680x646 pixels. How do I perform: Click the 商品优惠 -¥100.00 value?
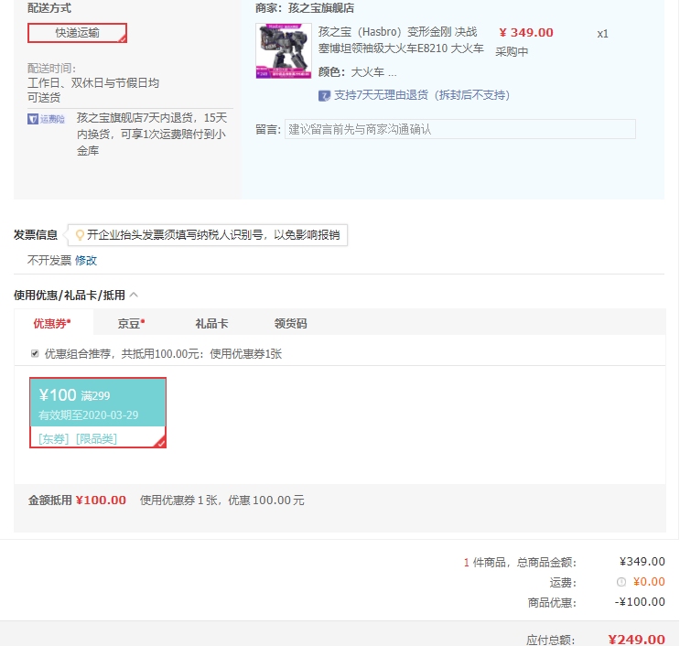[640, 602]
